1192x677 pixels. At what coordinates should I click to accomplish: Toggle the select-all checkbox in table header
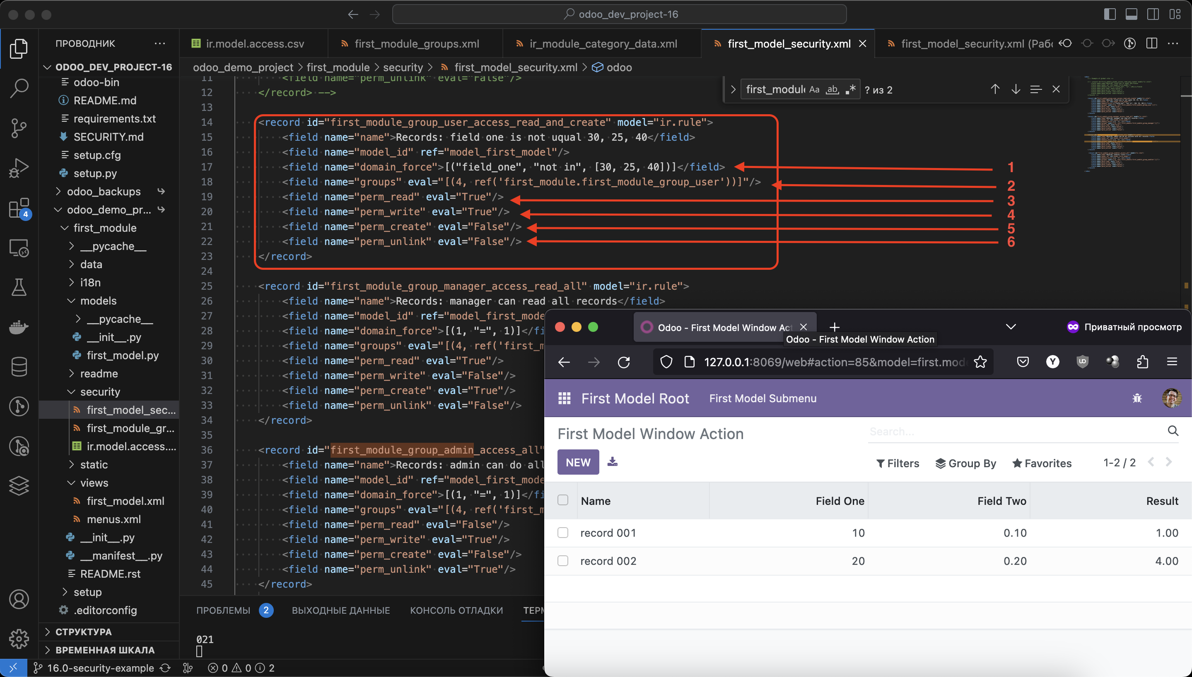562,500
